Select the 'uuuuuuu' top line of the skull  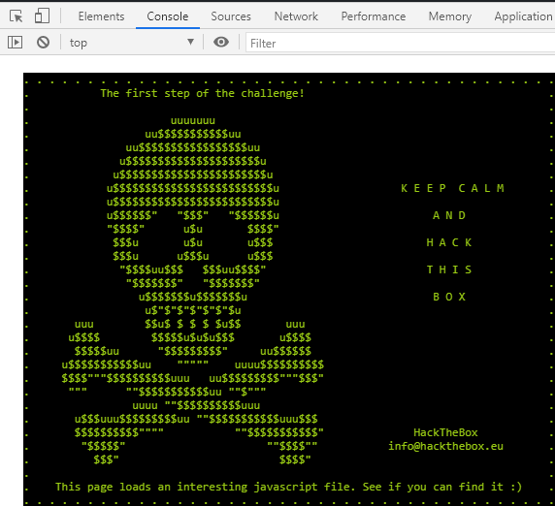[193, 121]
